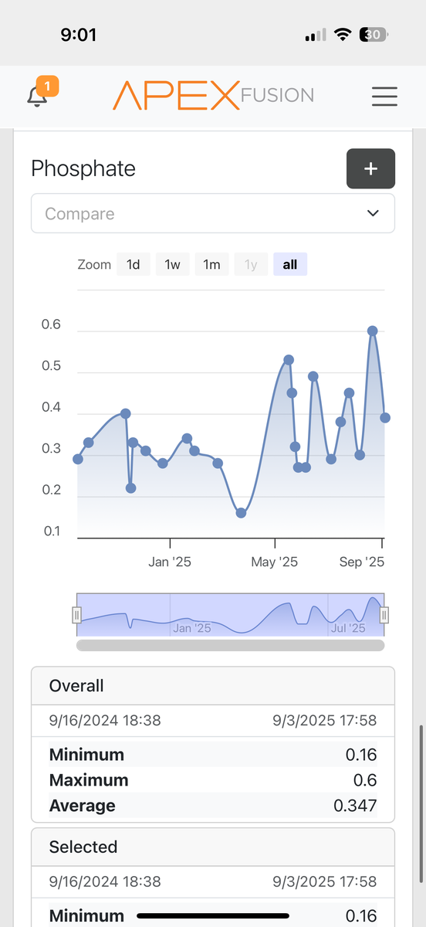
Task: Click the gray horizontal chart scrollbar
Action: point(230,645)
